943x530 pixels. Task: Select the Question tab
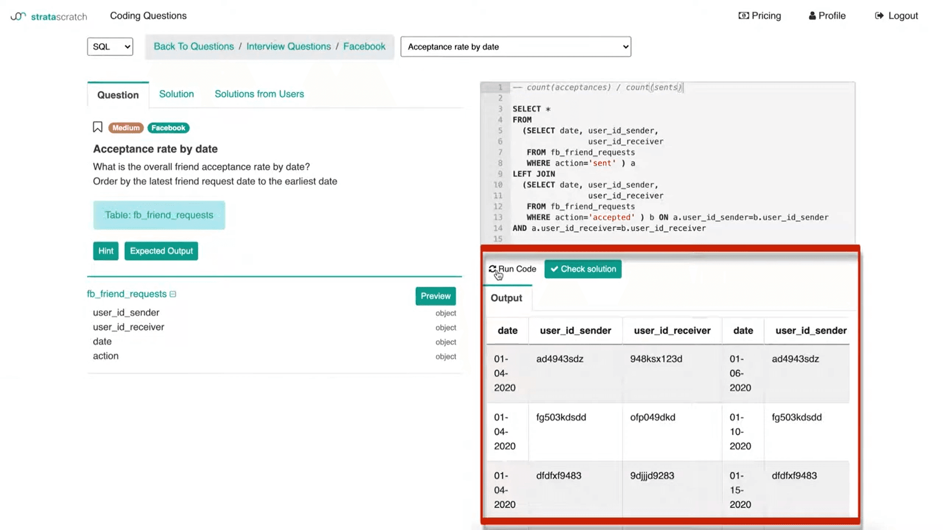click(x=118, y=95)
